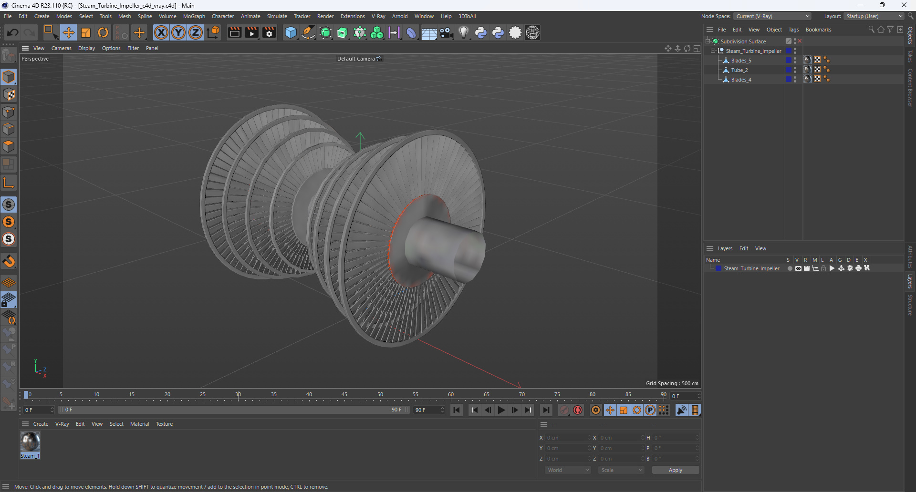916x492 pixels.
Task: Click frame 45 on timeline ruler
Action: coord(344,396)
